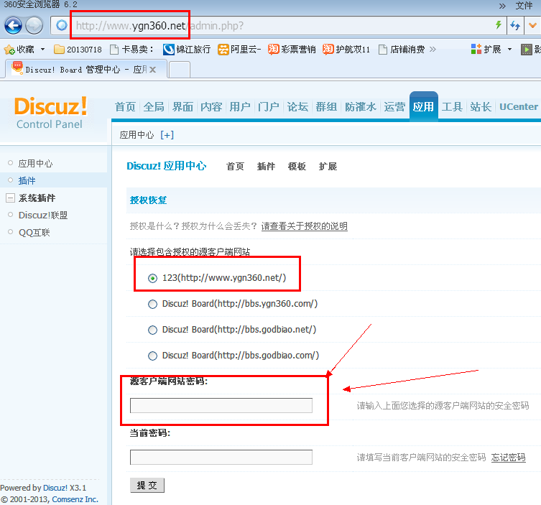
Task: Click the [+] next to 应用中心 breadcrumb
Action: click(167, 135)
